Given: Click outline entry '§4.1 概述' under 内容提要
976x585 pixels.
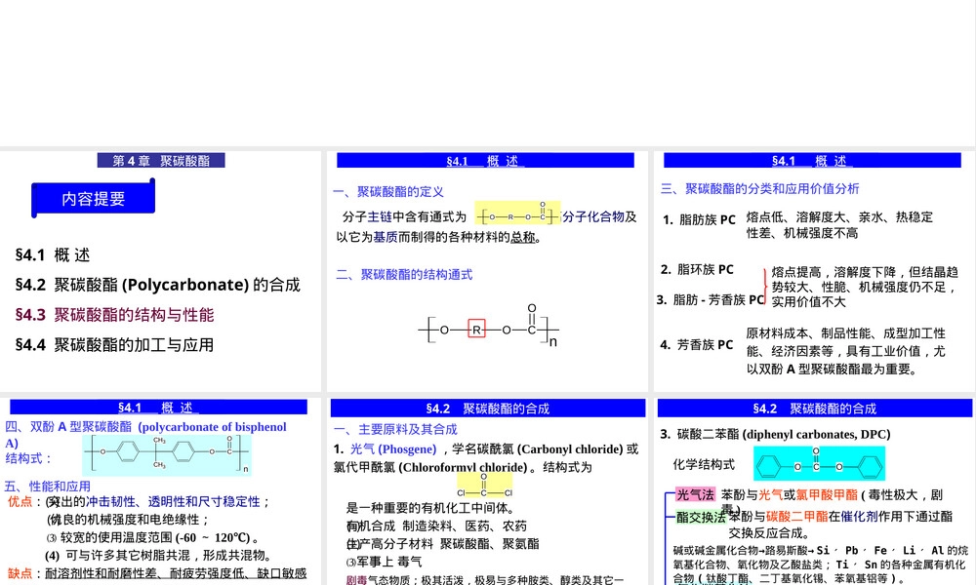Looking at the screenshot, I should [53, 254].
